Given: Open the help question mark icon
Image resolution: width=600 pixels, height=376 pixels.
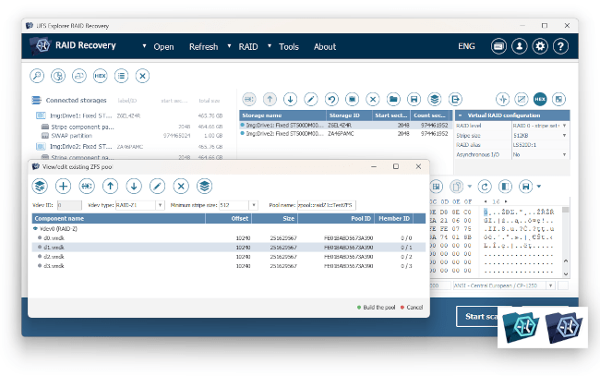Looking at the screenshot, I should coord(561,46).
